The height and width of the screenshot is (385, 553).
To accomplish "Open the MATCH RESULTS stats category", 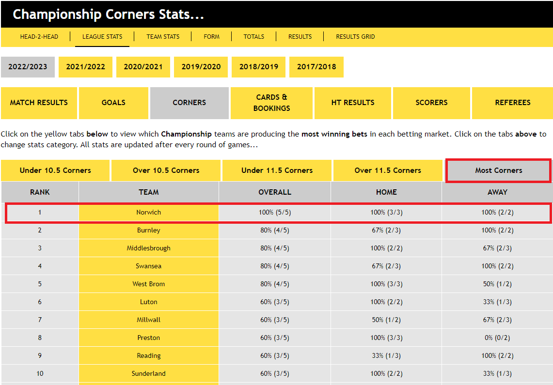I will [39, 103].
